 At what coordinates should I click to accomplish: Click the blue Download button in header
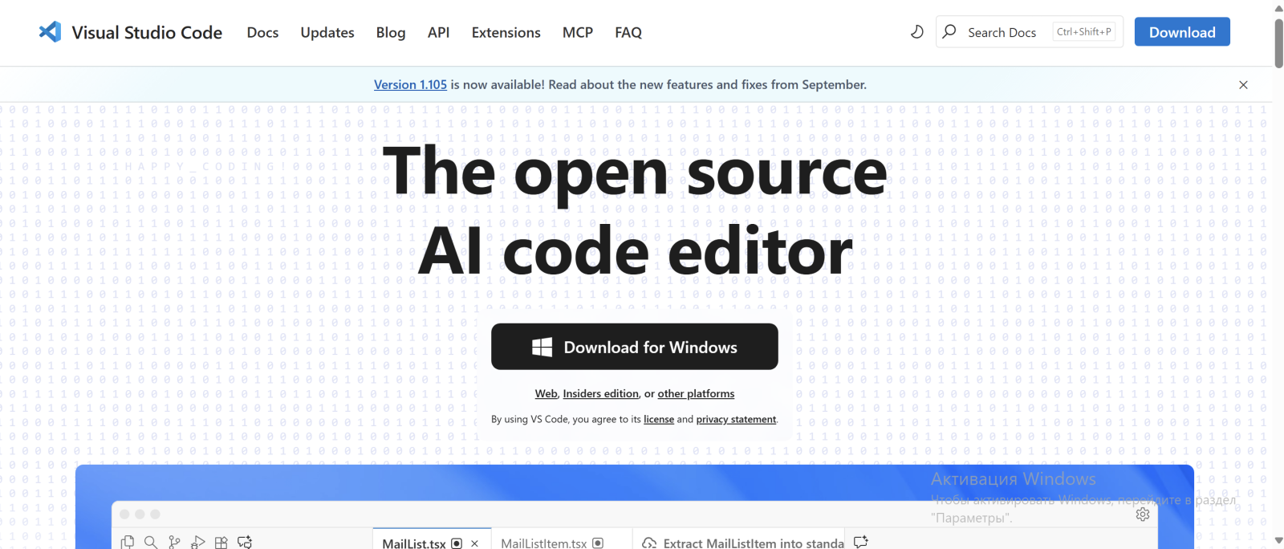click(x=1181, y=32)
